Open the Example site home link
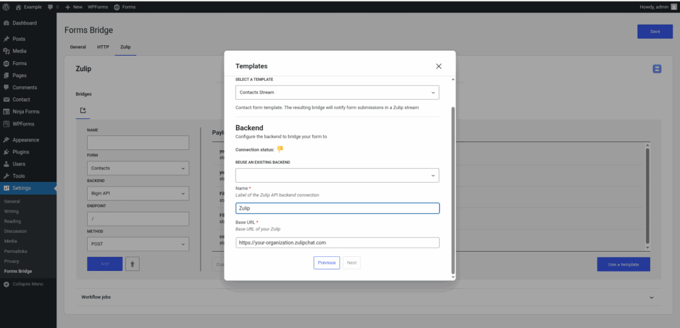The height and width of the screenshot is (328, 680). pyautogui.click(x=29, y=7)
